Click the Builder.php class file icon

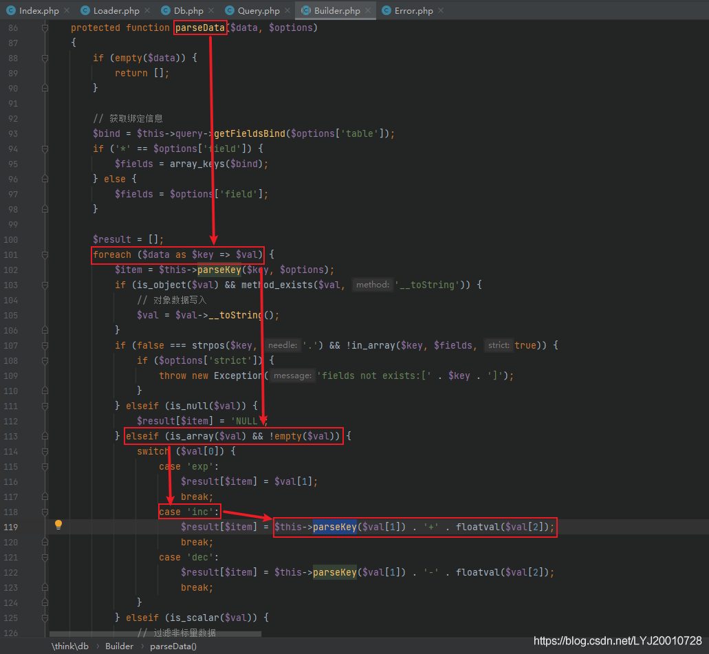(306, 10)
